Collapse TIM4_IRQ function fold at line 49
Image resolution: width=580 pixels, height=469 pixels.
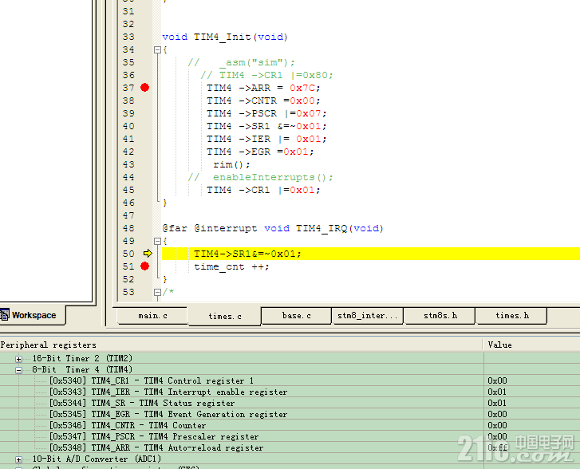[x=157, y=241]
